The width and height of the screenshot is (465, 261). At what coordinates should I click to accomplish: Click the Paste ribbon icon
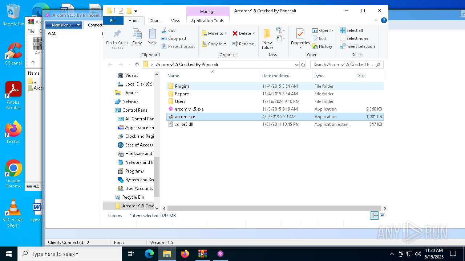(x=152, y=37)
